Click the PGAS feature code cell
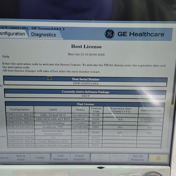This screenshot has height=176, width=176. pyautogui.click(x=95, y=132)
